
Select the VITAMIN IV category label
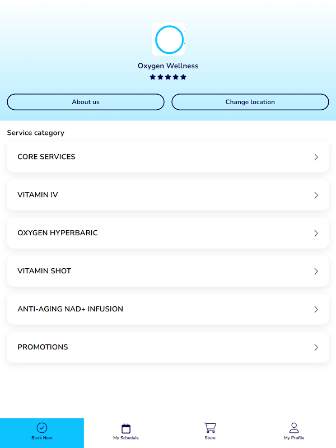click(x=38, y=195)
